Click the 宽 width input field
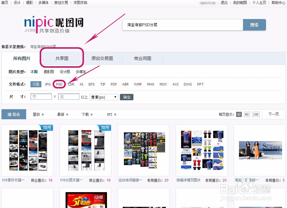 tap(41, 96)
